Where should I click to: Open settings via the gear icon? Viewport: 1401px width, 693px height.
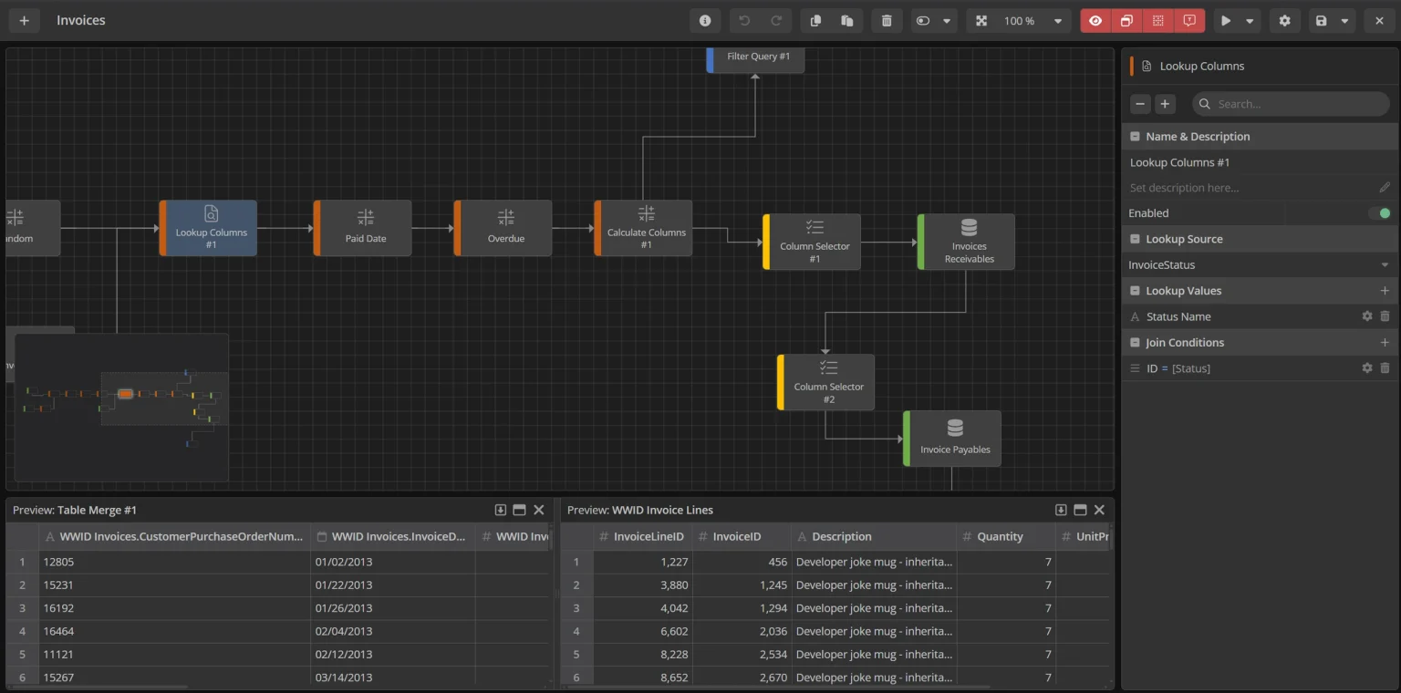1284,21
